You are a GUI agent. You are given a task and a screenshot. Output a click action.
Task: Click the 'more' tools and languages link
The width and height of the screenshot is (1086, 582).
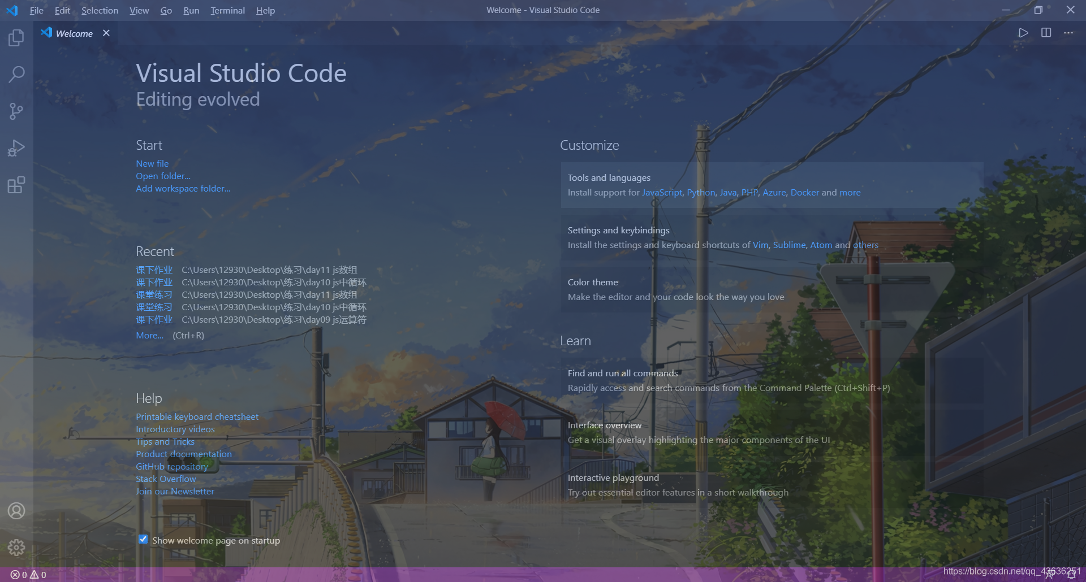click(x=850, y=192)
